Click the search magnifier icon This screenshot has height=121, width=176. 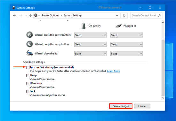point(159,15)
